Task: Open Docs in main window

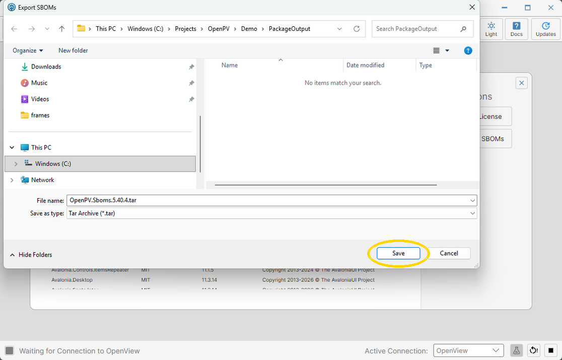Action: coord(517,29)
